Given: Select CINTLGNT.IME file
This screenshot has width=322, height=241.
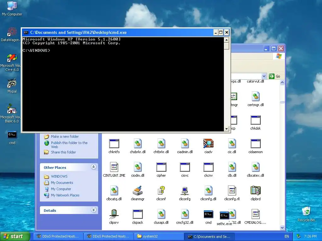Looking at the screenshot, I should (114, 170).
